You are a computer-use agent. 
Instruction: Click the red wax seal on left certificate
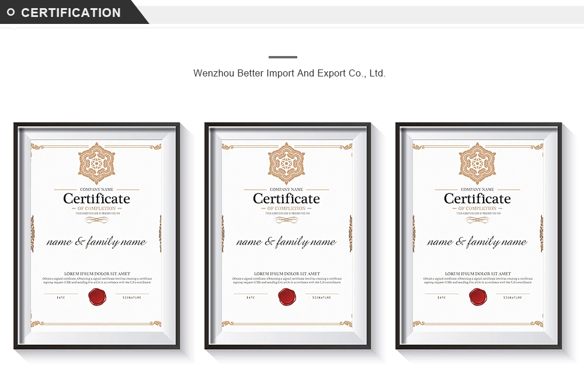tap(97, 297)
